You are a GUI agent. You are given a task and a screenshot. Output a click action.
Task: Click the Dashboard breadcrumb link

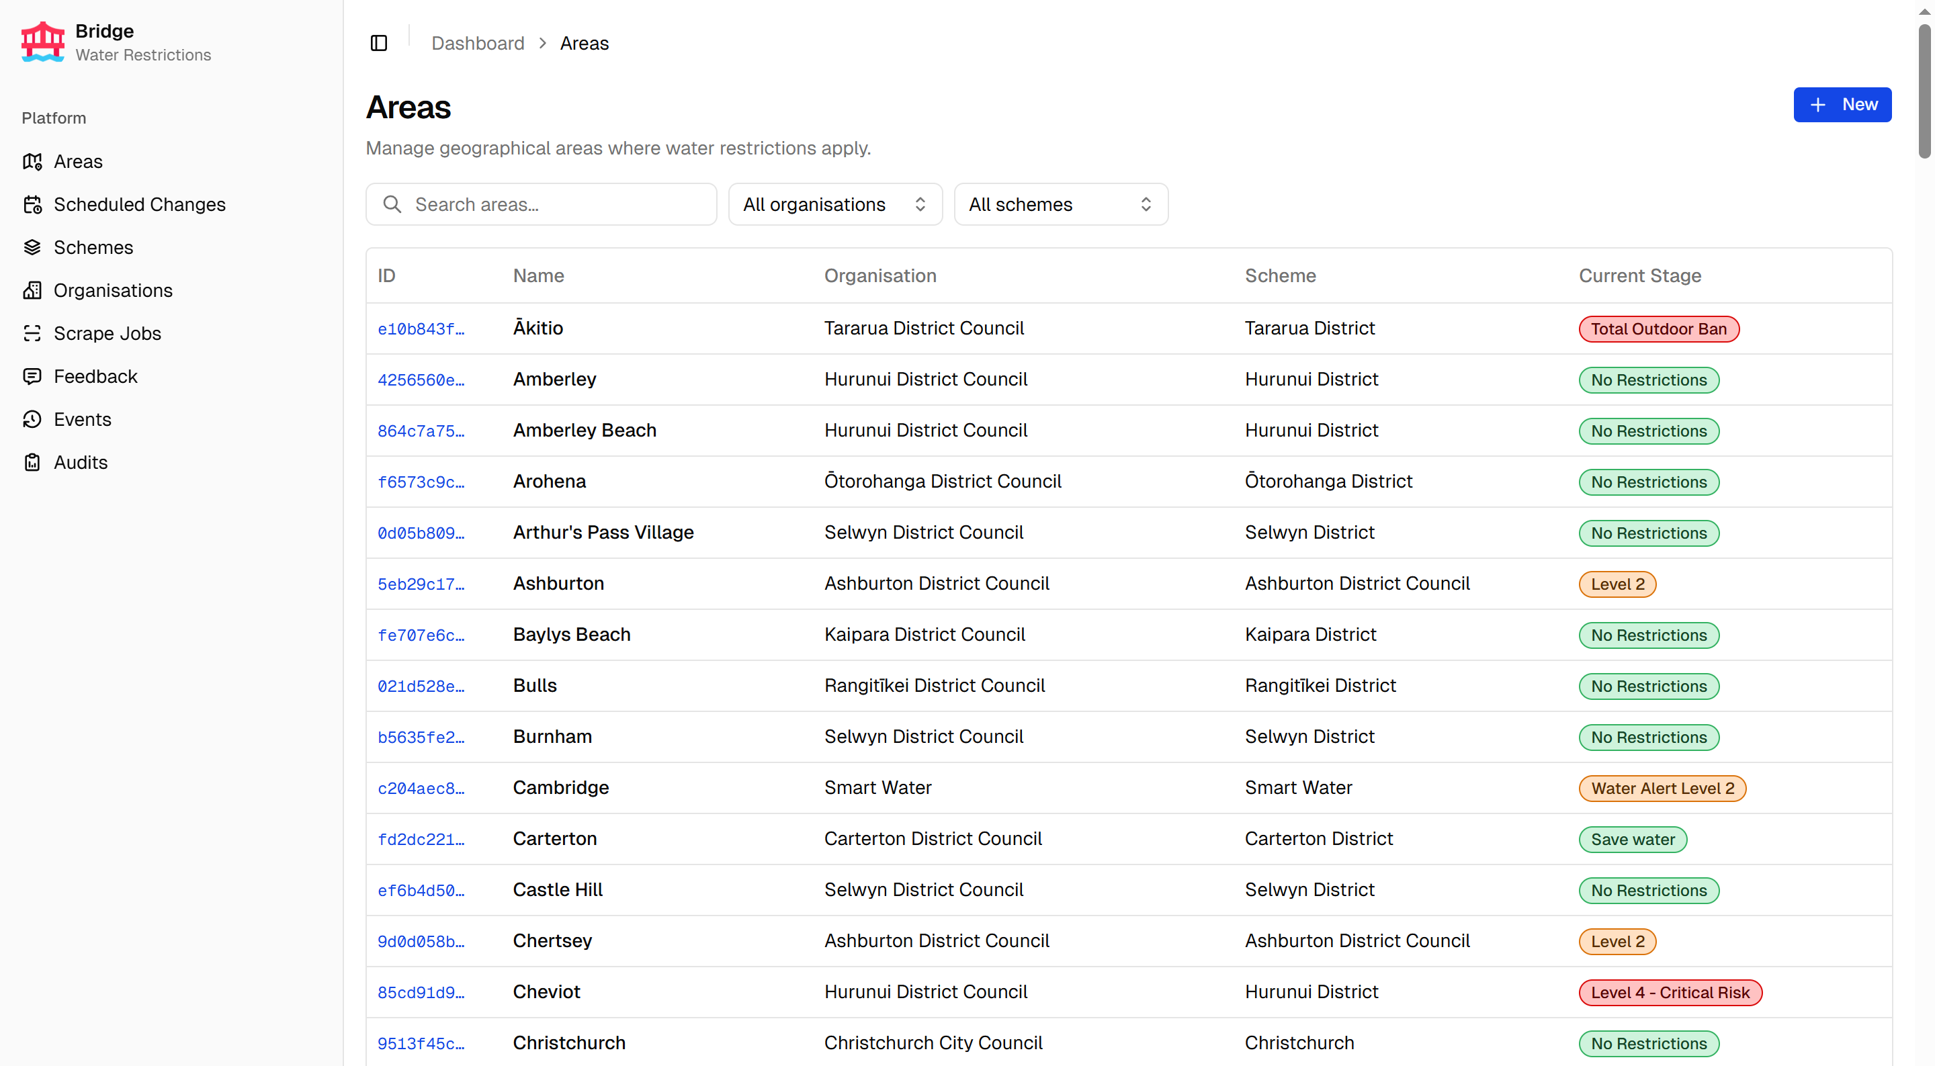coord(478,43)
